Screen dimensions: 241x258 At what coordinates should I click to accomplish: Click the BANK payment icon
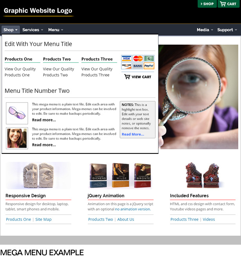click(x=138, y=66)
